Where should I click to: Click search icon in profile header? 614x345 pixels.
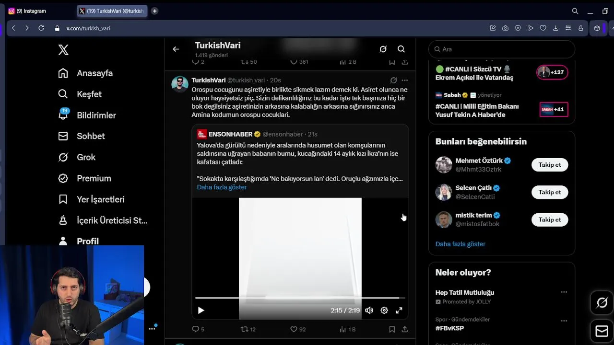pos(401,49)
